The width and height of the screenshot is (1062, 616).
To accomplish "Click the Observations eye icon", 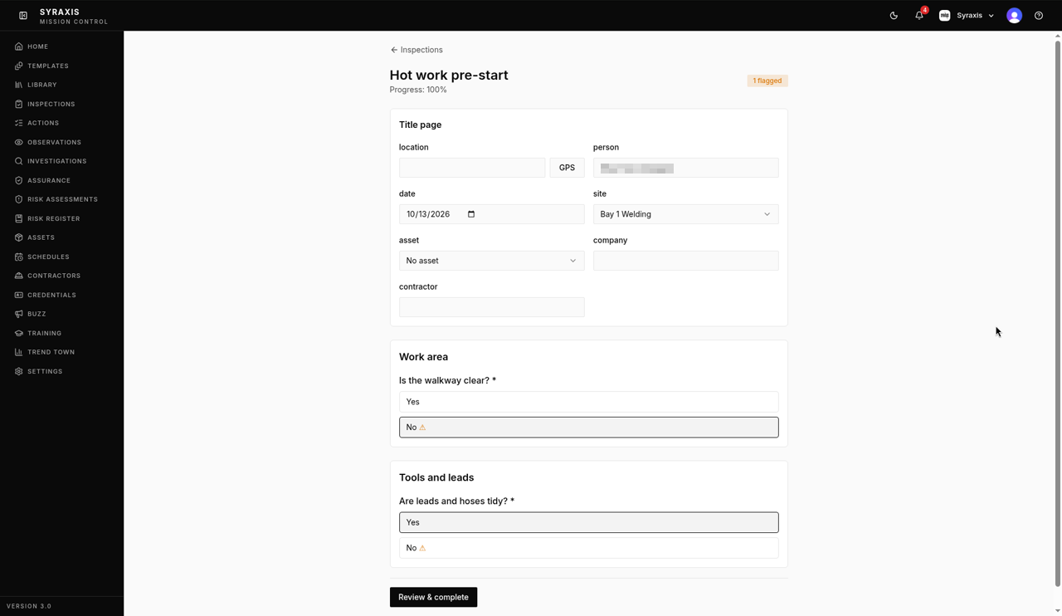I will (19, 142).
